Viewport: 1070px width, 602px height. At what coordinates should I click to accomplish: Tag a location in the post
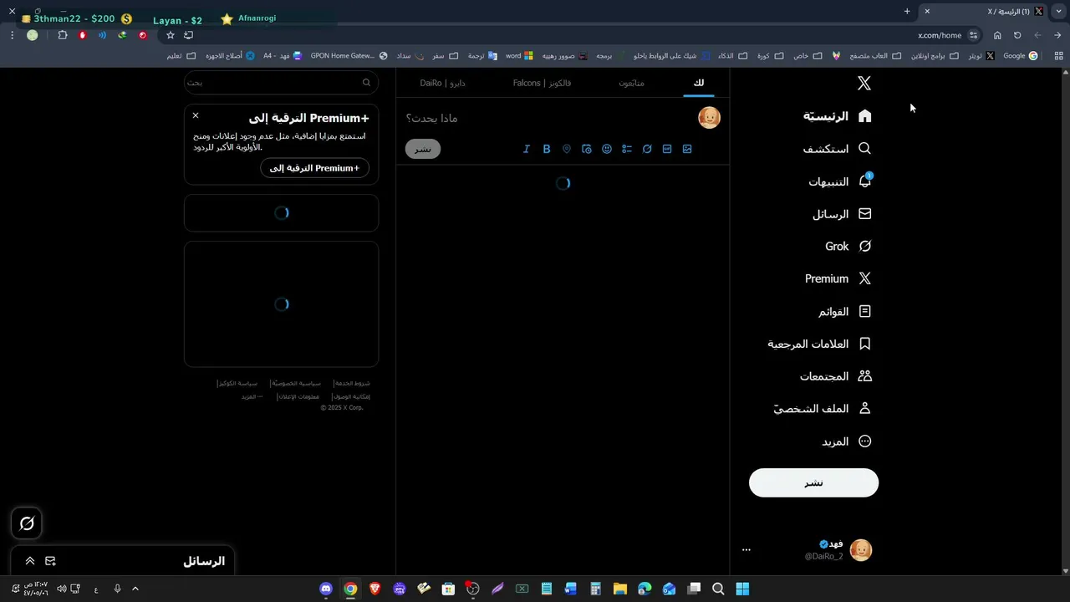(x=567, y=149)
